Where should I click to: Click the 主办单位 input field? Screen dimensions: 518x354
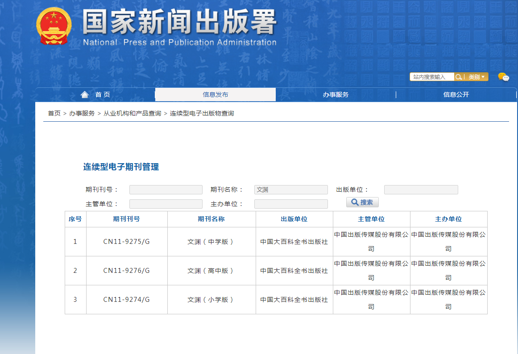coord(291,204)
